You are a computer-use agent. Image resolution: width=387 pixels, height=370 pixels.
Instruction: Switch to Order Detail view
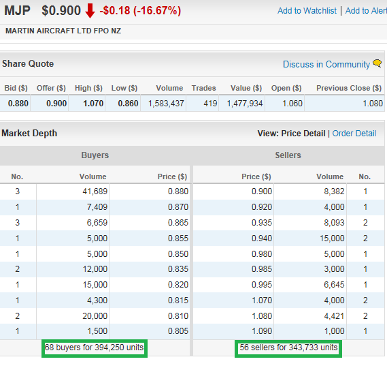point(354,134)
